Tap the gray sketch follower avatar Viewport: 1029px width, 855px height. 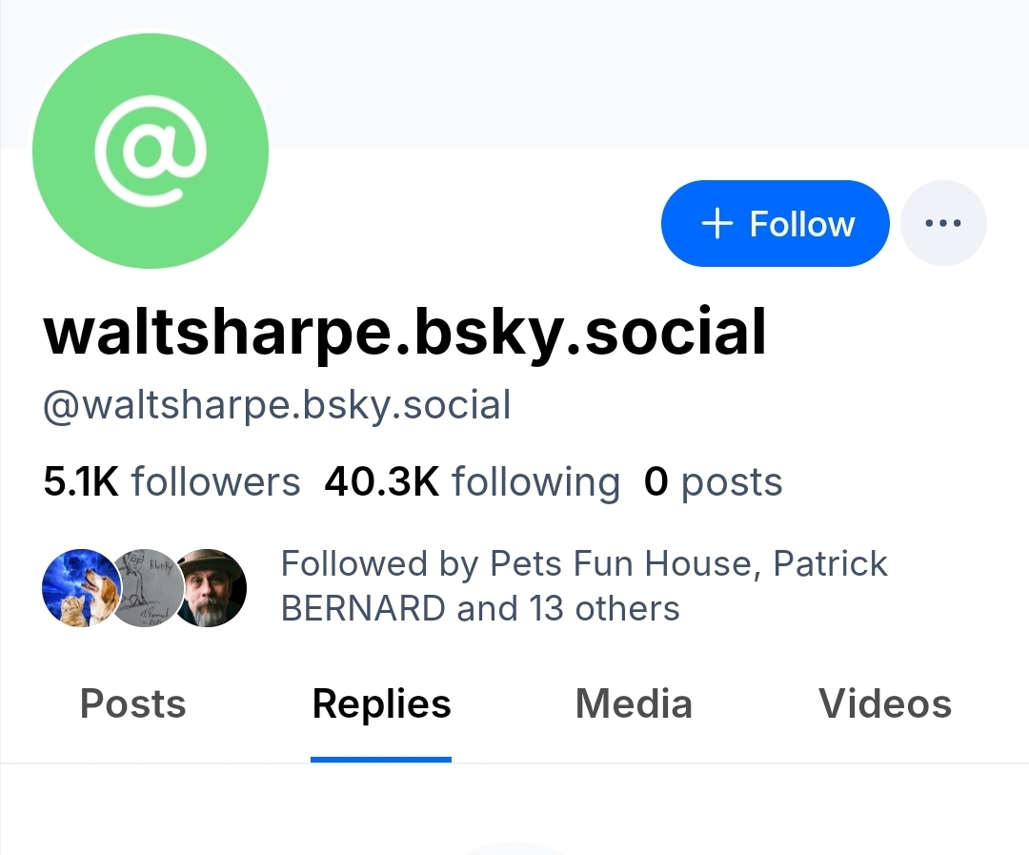click(145, 588)
